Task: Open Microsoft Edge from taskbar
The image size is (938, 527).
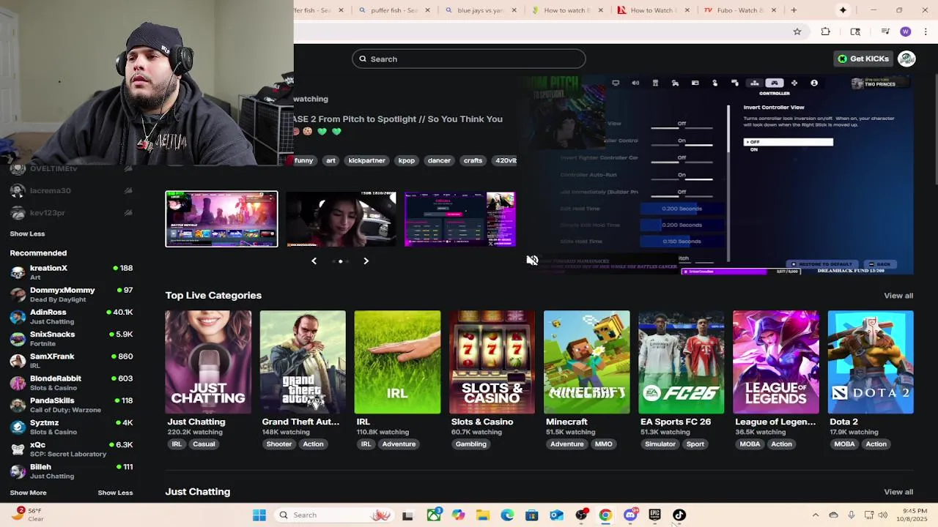Action: pyautogui.click(x=507, y=515)
